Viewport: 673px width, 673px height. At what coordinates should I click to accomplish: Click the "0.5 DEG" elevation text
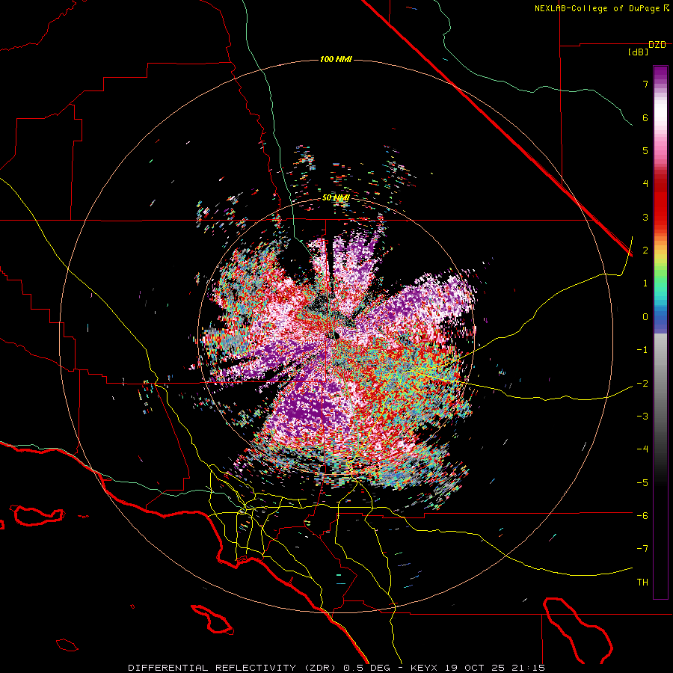[x=367, y=668]
